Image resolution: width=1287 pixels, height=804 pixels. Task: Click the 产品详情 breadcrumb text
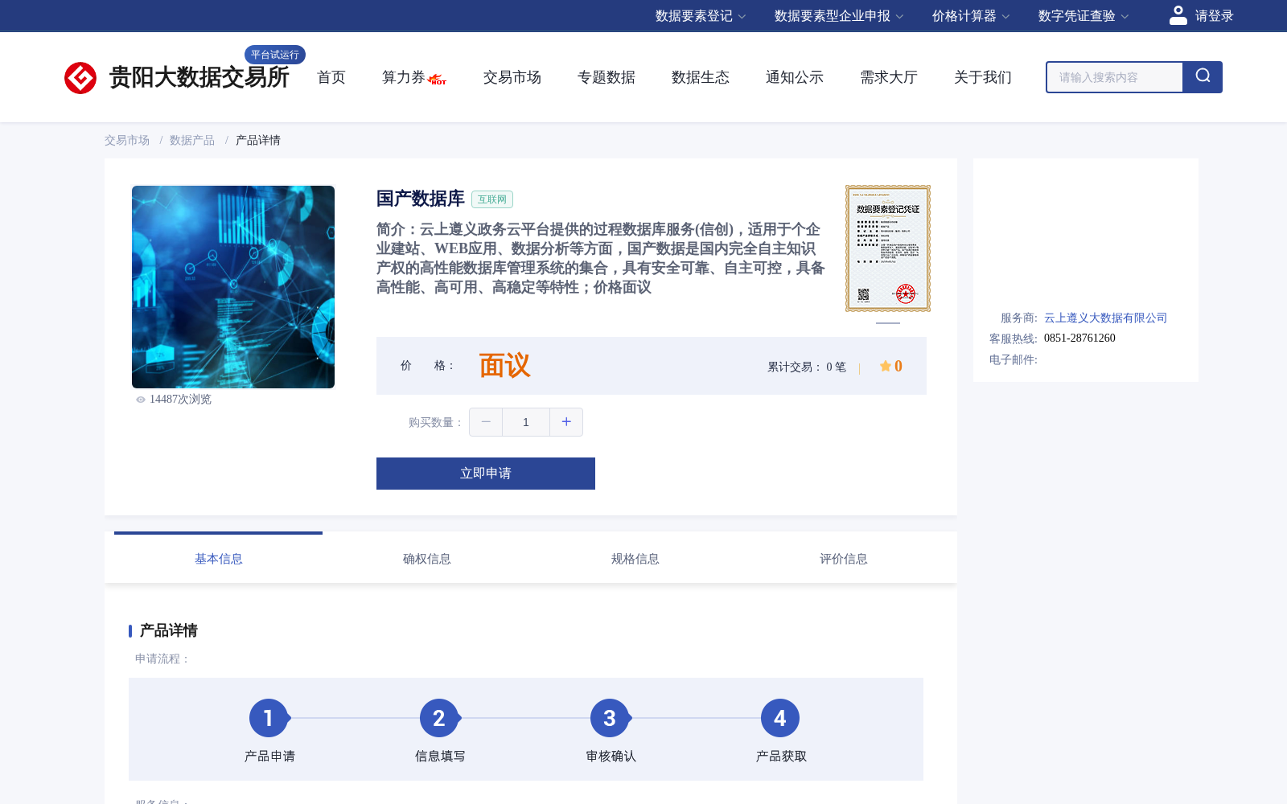point(258,140)
